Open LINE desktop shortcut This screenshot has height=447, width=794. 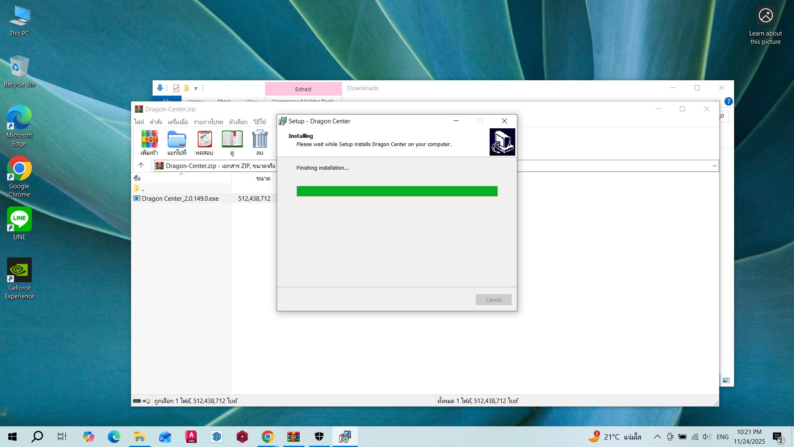[x=19, y=219]
